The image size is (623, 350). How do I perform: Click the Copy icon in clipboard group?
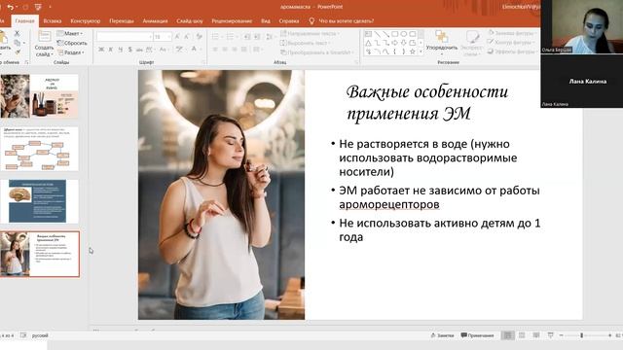click(18, 43)
